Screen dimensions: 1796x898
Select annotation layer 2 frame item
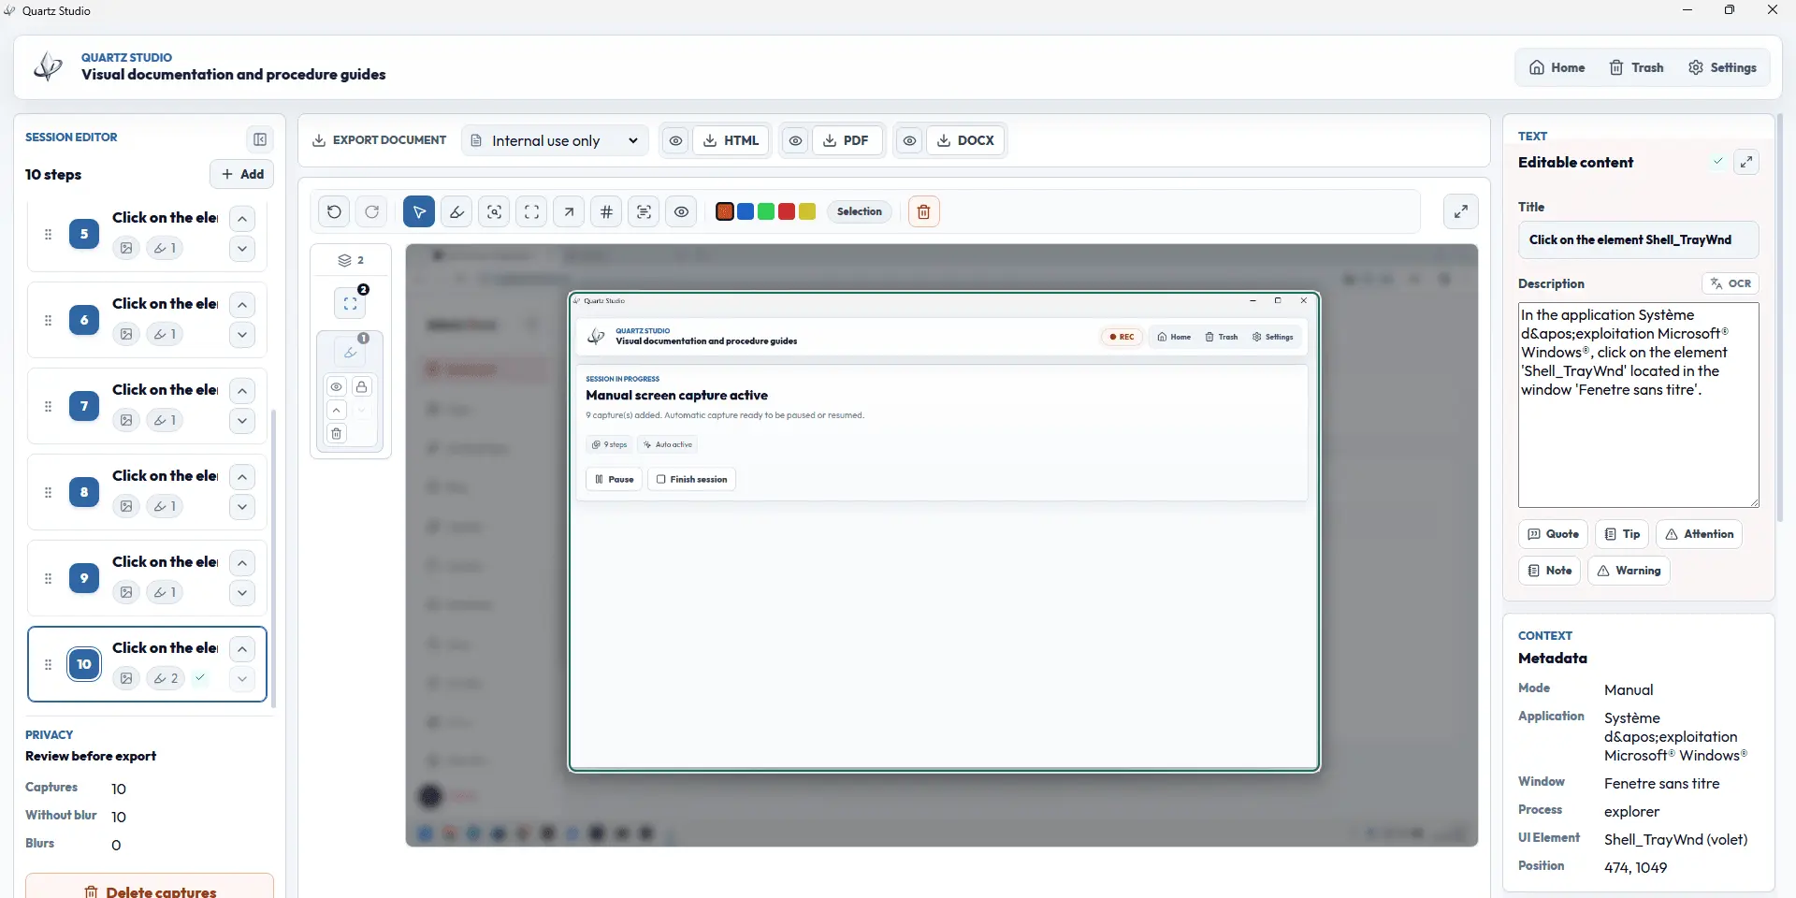(350, 303)
